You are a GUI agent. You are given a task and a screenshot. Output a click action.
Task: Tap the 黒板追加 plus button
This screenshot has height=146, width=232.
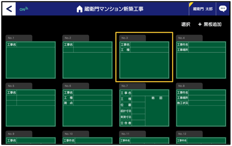(x=210, y=25)
